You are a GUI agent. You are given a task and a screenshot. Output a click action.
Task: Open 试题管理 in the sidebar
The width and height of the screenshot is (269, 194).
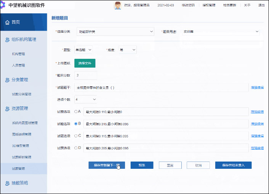tap(18, 168)
